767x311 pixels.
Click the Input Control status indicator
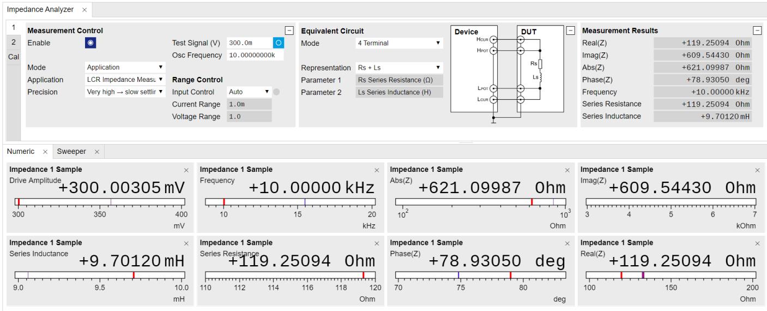[276, 92]
